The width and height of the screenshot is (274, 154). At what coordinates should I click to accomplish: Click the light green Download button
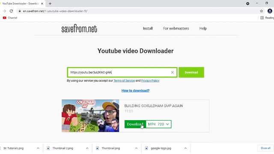191,72
